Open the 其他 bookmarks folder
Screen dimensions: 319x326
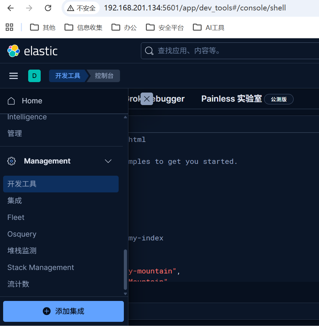pyautogui.click(x=42, y=27)
